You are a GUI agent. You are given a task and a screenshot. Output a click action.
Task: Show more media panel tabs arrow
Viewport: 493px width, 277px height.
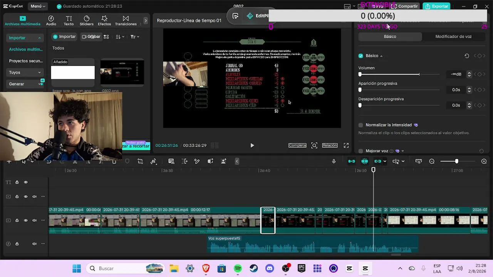146,20
